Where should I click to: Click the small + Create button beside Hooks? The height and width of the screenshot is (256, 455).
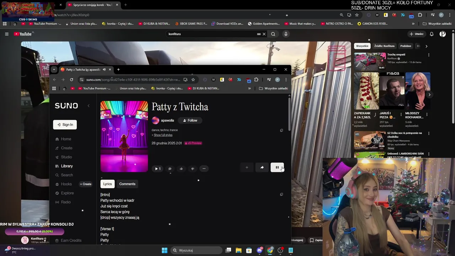[86, 184]
